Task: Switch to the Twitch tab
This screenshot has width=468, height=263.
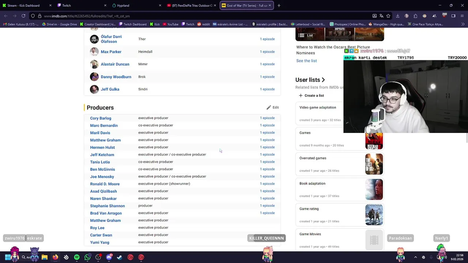Action: (x=82, y=5)
